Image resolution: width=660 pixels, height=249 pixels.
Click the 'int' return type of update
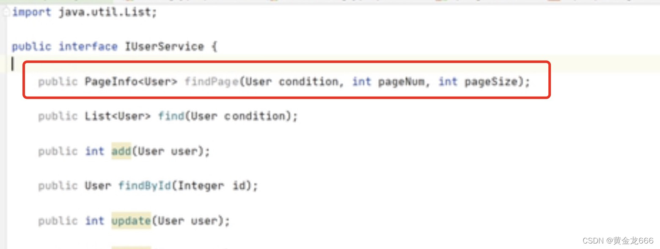point(95,221)
